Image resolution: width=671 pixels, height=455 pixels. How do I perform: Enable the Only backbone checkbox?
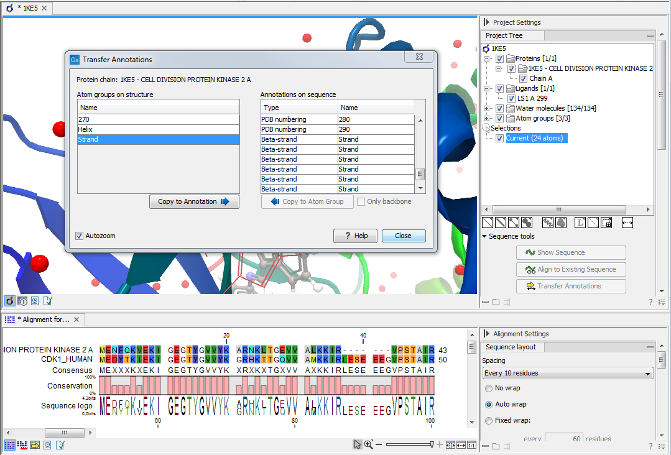coord(359,201)
